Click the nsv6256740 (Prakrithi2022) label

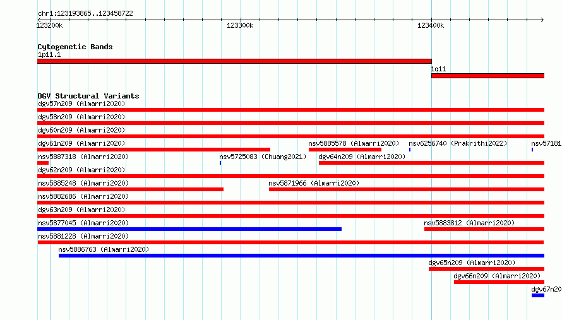click(458, 143)
